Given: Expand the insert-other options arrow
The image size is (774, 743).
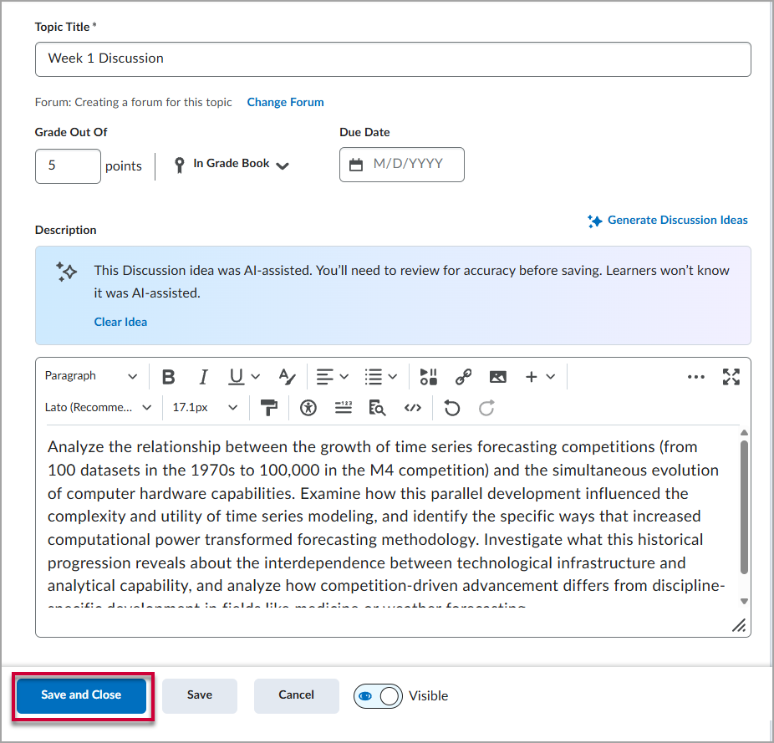Looking at the screenshot, I should [x=551, y=377].
